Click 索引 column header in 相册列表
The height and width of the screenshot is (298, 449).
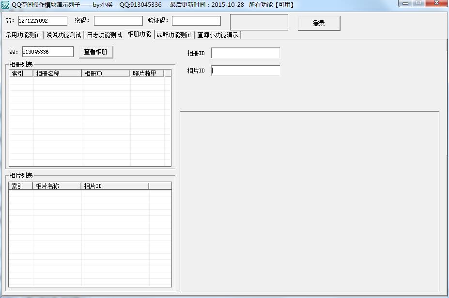[21, 73]
